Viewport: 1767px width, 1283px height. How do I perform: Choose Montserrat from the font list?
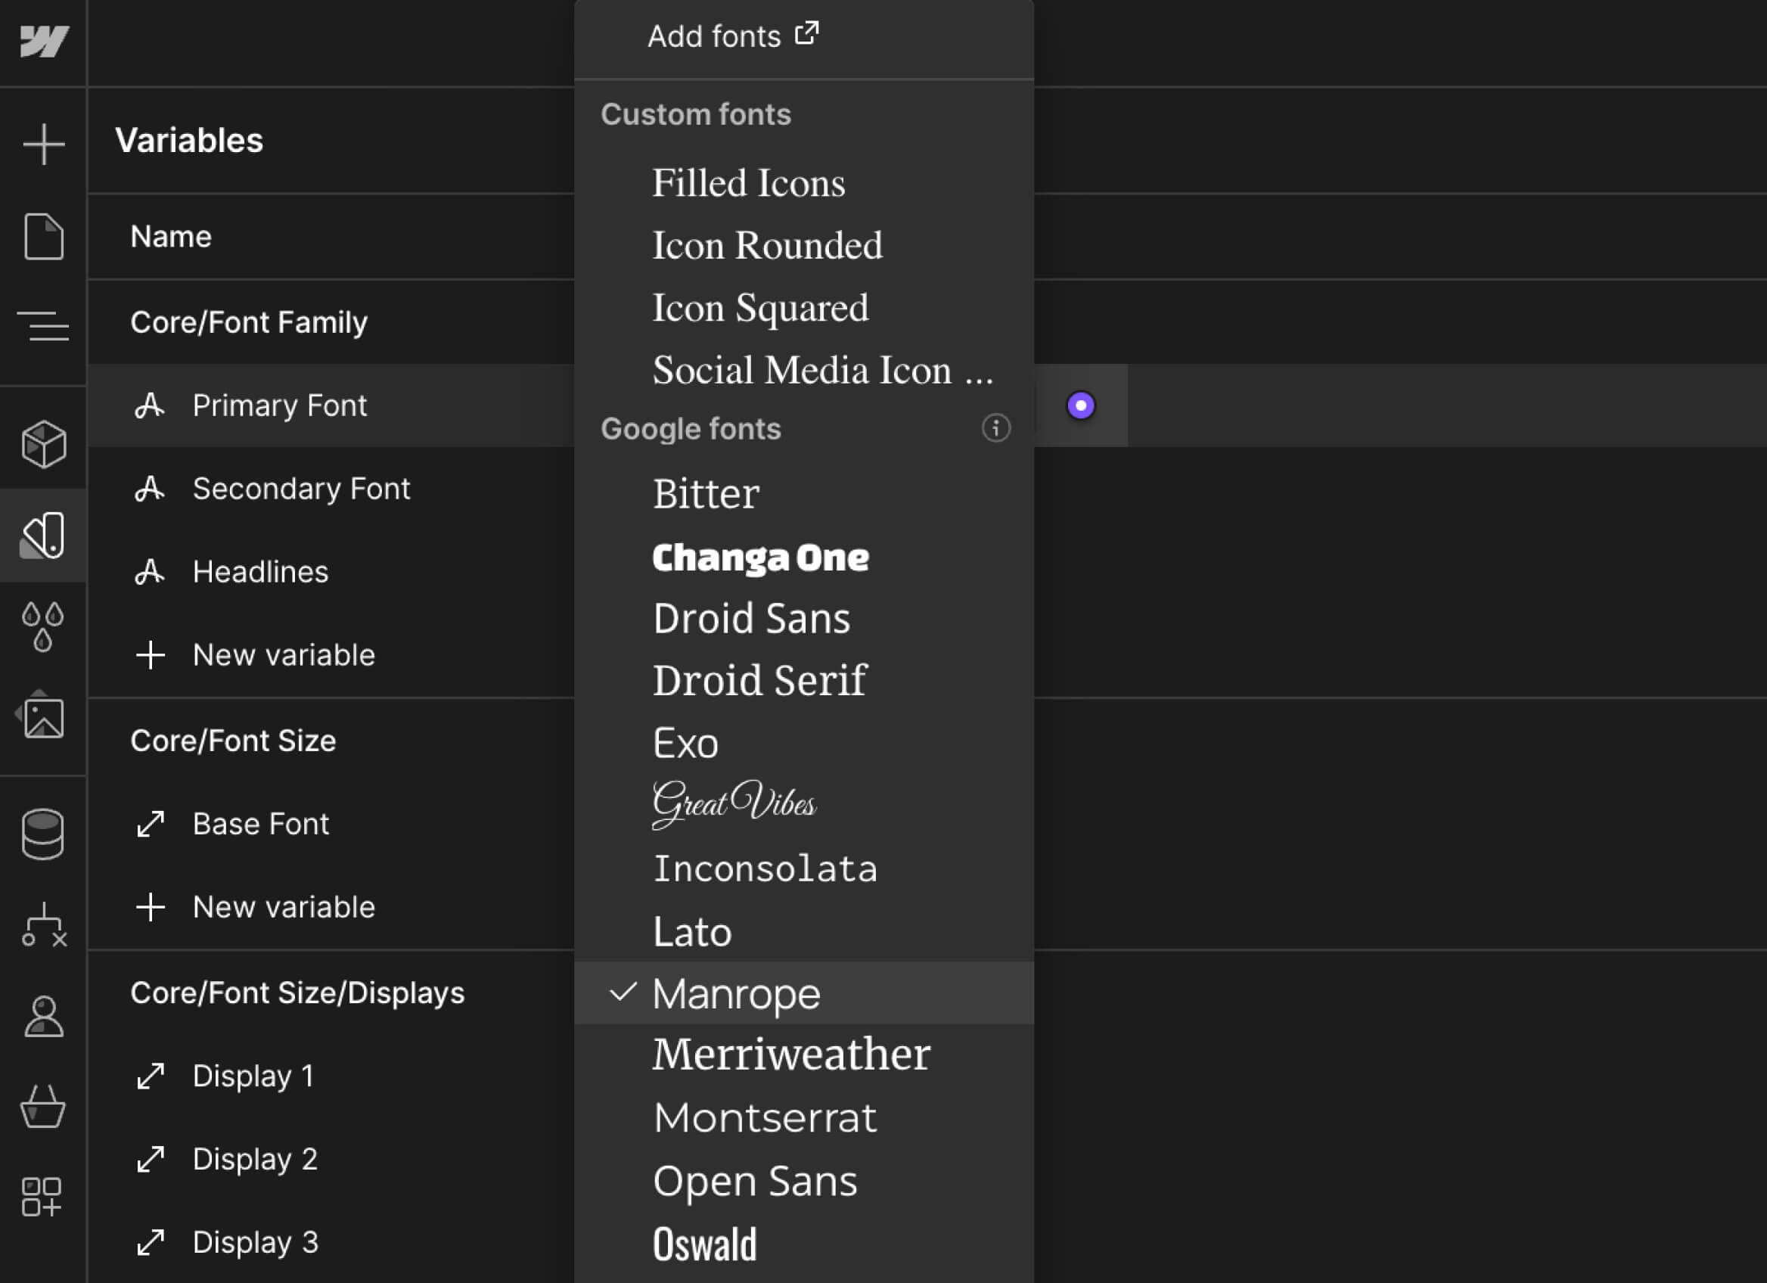click(764, 1118)
